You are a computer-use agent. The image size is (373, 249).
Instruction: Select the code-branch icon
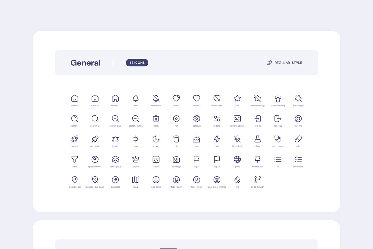(x=258, y=180)
